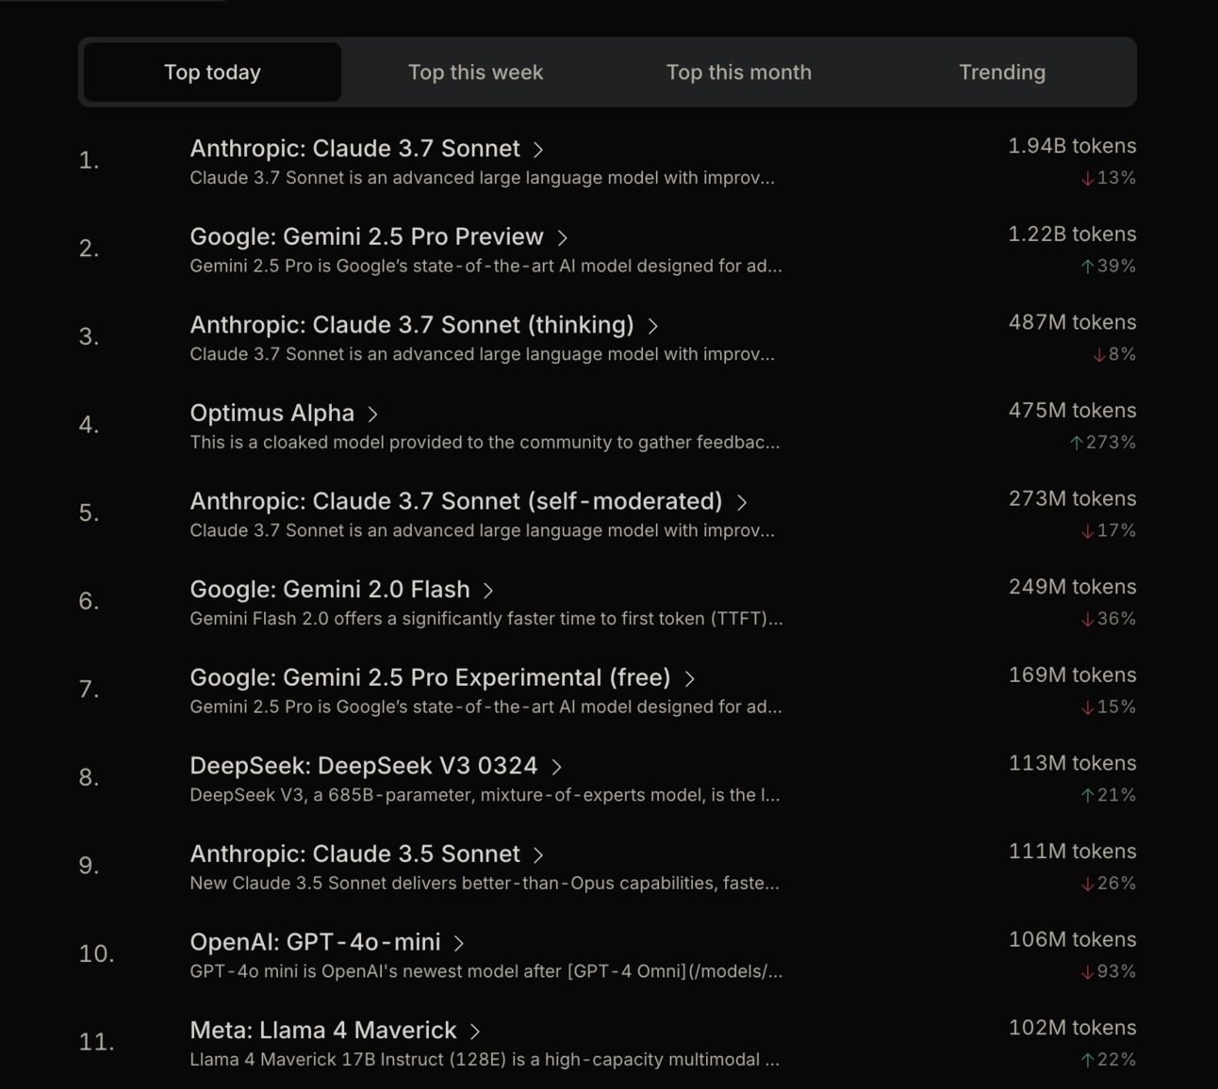Click the 169M tokens value
Image resolution: width=1218 pixels, height=1089 pixels.
pyautogui.click(x=1072, y=675)
